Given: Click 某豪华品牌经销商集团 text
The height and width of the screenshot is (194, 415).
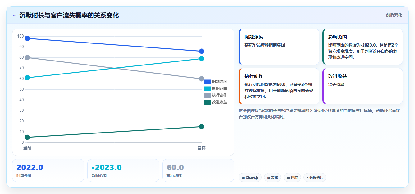Looking at the screenshot, I should point(265,45).
